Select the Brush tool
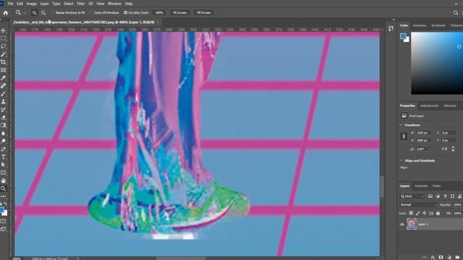This screenshot has width=463, height=260. pos(3,94)
